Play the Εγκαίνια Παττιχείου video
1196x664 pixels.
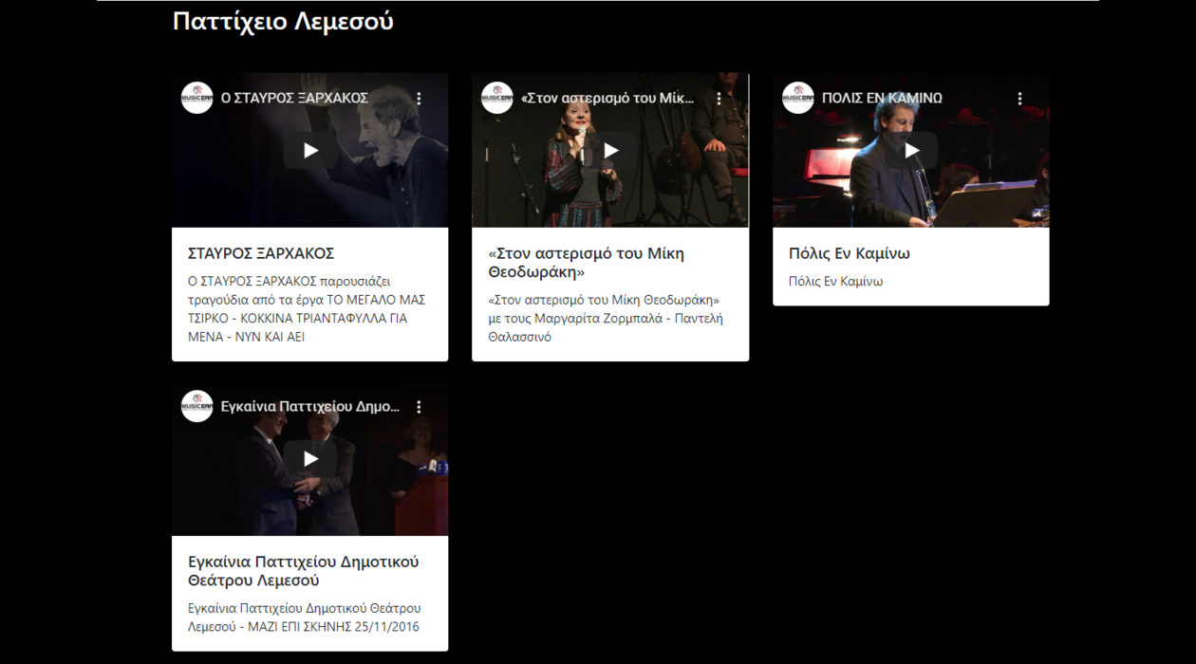click(310, 458)
